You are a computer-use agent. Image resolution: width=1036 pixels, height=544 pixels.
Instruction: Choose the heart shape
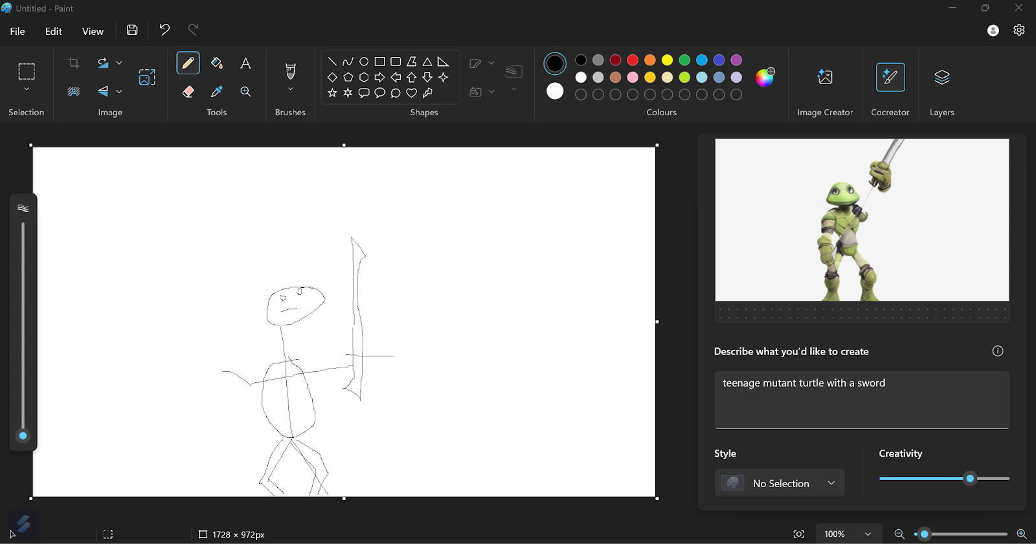[x=411, y=93]
